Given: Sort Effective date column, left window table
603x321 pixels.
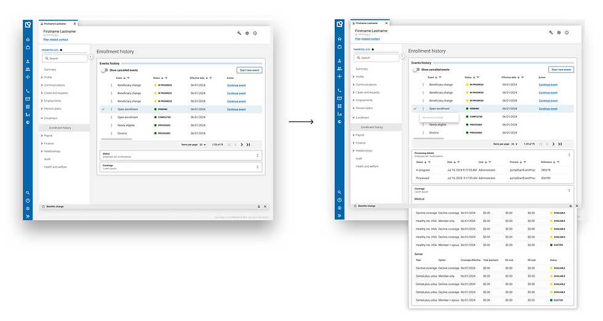Looking at the screenshot, I should click(207, 78).
